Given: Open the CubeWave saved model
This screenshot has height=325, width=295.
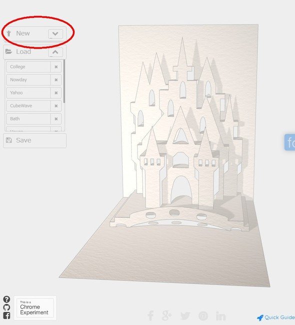Looking at the screenshot, I should click(x=28, y=105).
